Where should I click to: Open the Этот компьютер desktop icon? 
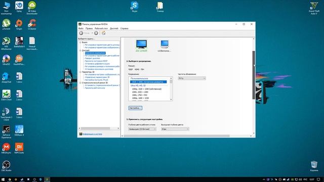tap(6, 8)
